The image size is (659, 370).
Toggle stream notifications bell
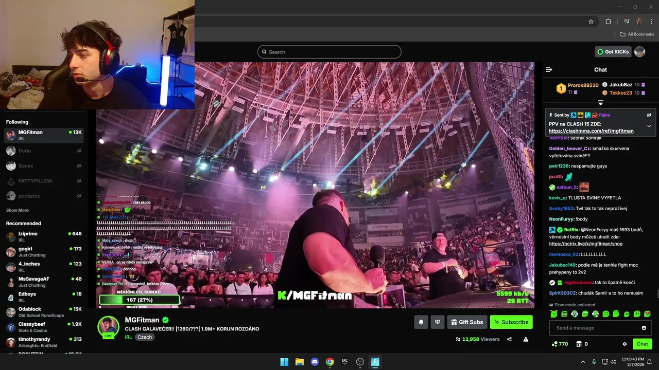click(x=421, y=322)
